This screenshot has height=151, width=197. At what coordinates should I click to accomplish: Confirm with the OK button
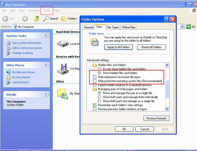point(124,129)
